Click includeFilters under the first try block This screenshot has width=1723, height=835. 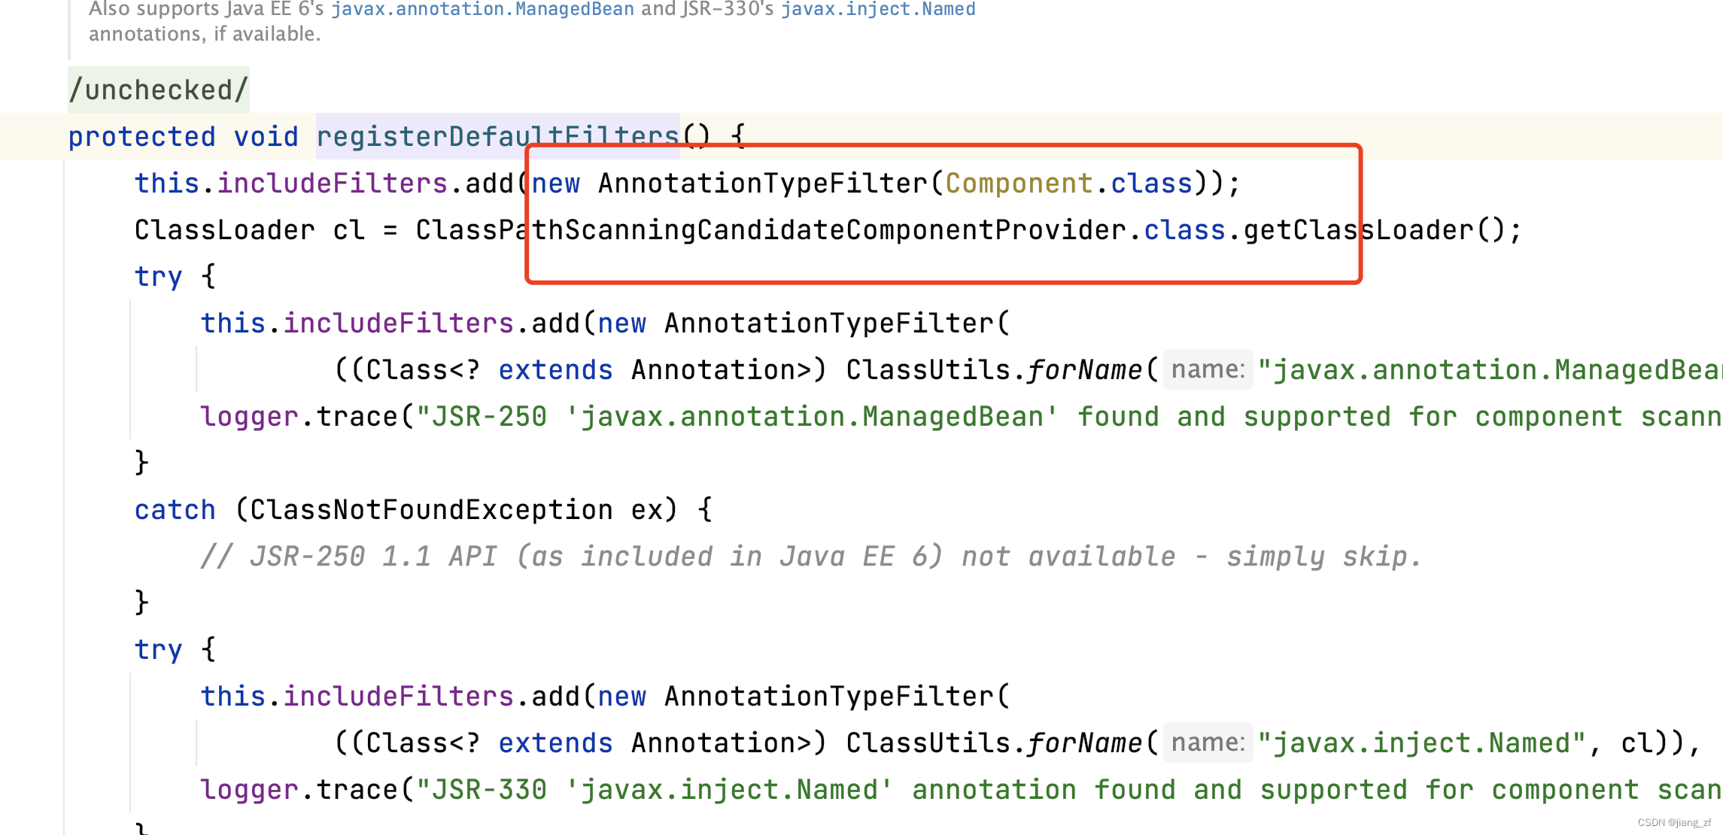coord(399,323)
